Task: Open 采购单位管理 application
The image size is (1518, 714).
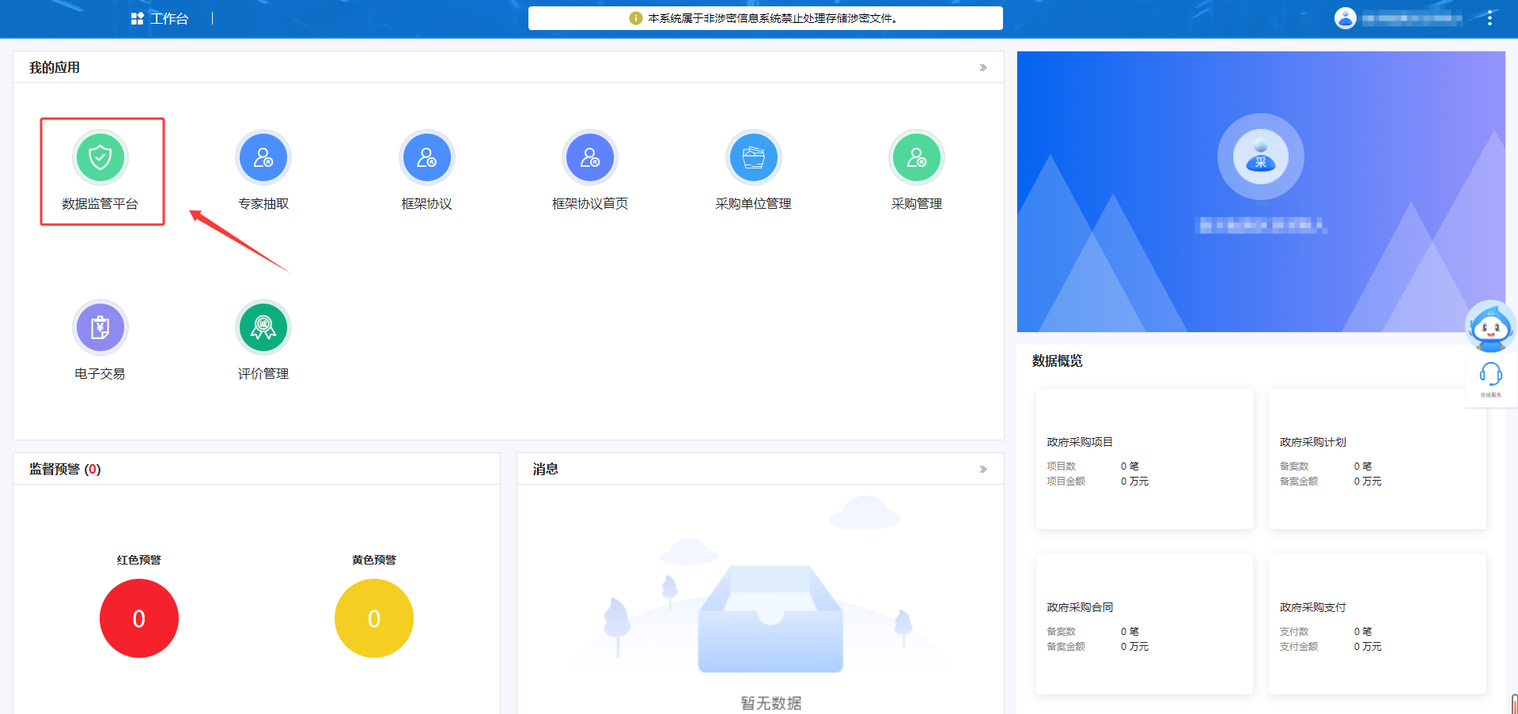Action: 753,157
